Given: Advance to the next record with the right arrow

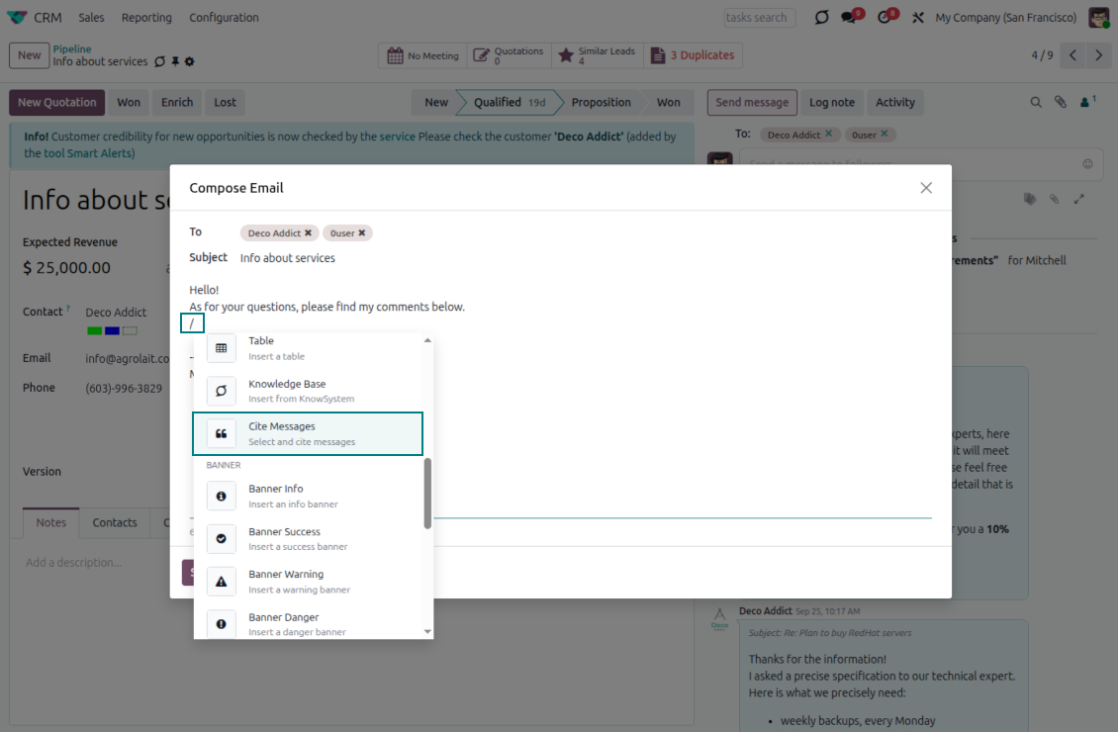Looking at the screenshot, I should [1098, 56].
